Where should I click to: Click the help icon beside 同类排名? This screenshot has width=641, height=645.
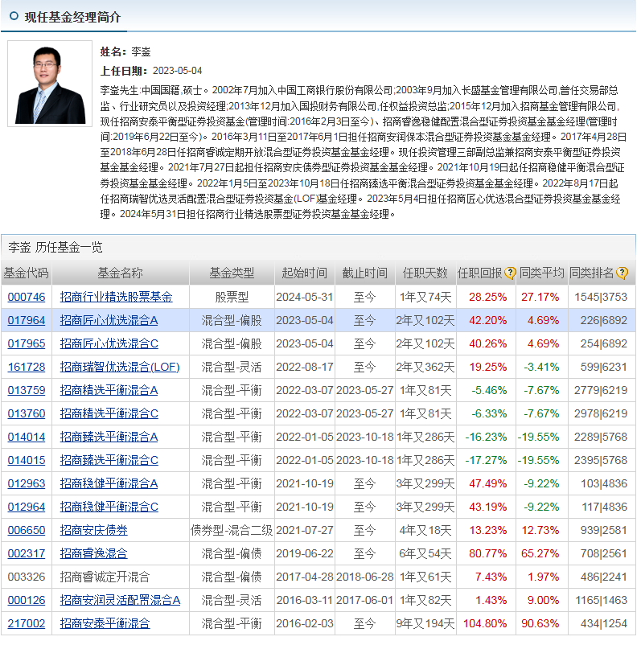[622, 273]
